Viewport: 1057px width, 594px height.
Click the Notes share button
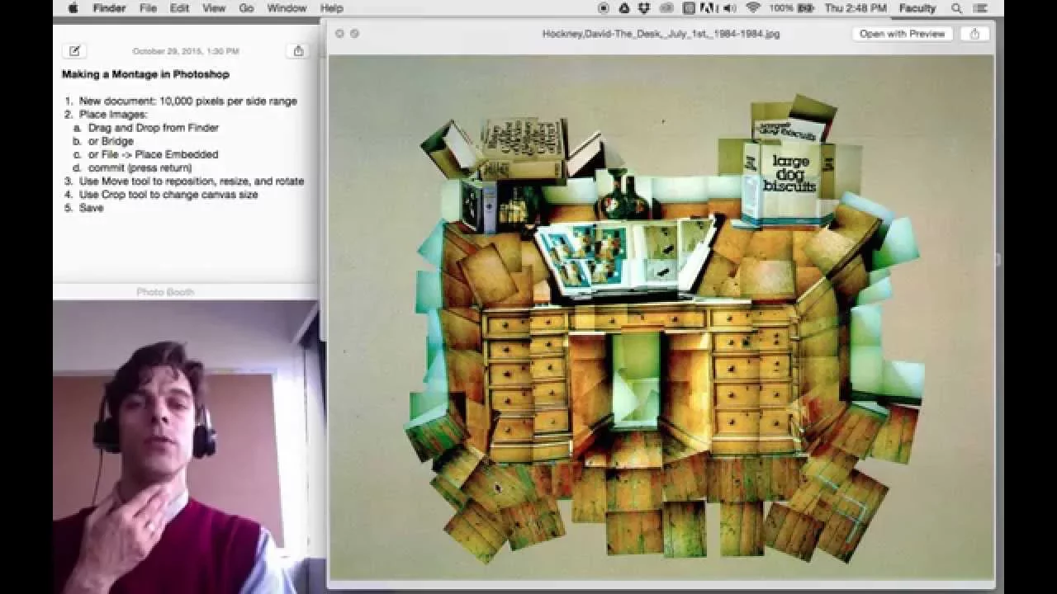pos(298,51)
